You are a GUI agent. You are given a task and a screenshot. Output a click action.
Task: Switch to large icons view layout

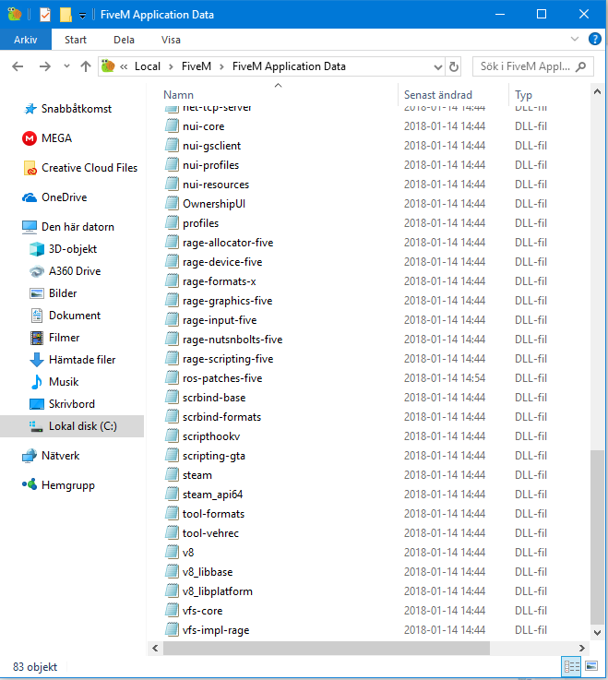coord(591,666)
